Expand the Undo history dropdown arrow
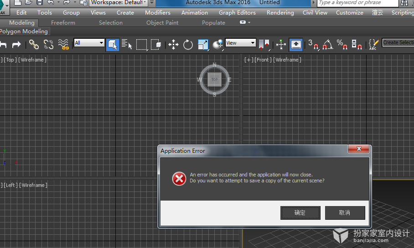Screen dimensions: 414x248 tap(59, 2)
